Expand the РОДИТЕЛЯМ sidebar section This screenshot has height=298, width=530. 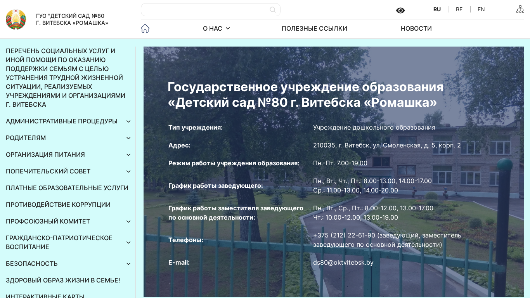click(x=128, y=138)
